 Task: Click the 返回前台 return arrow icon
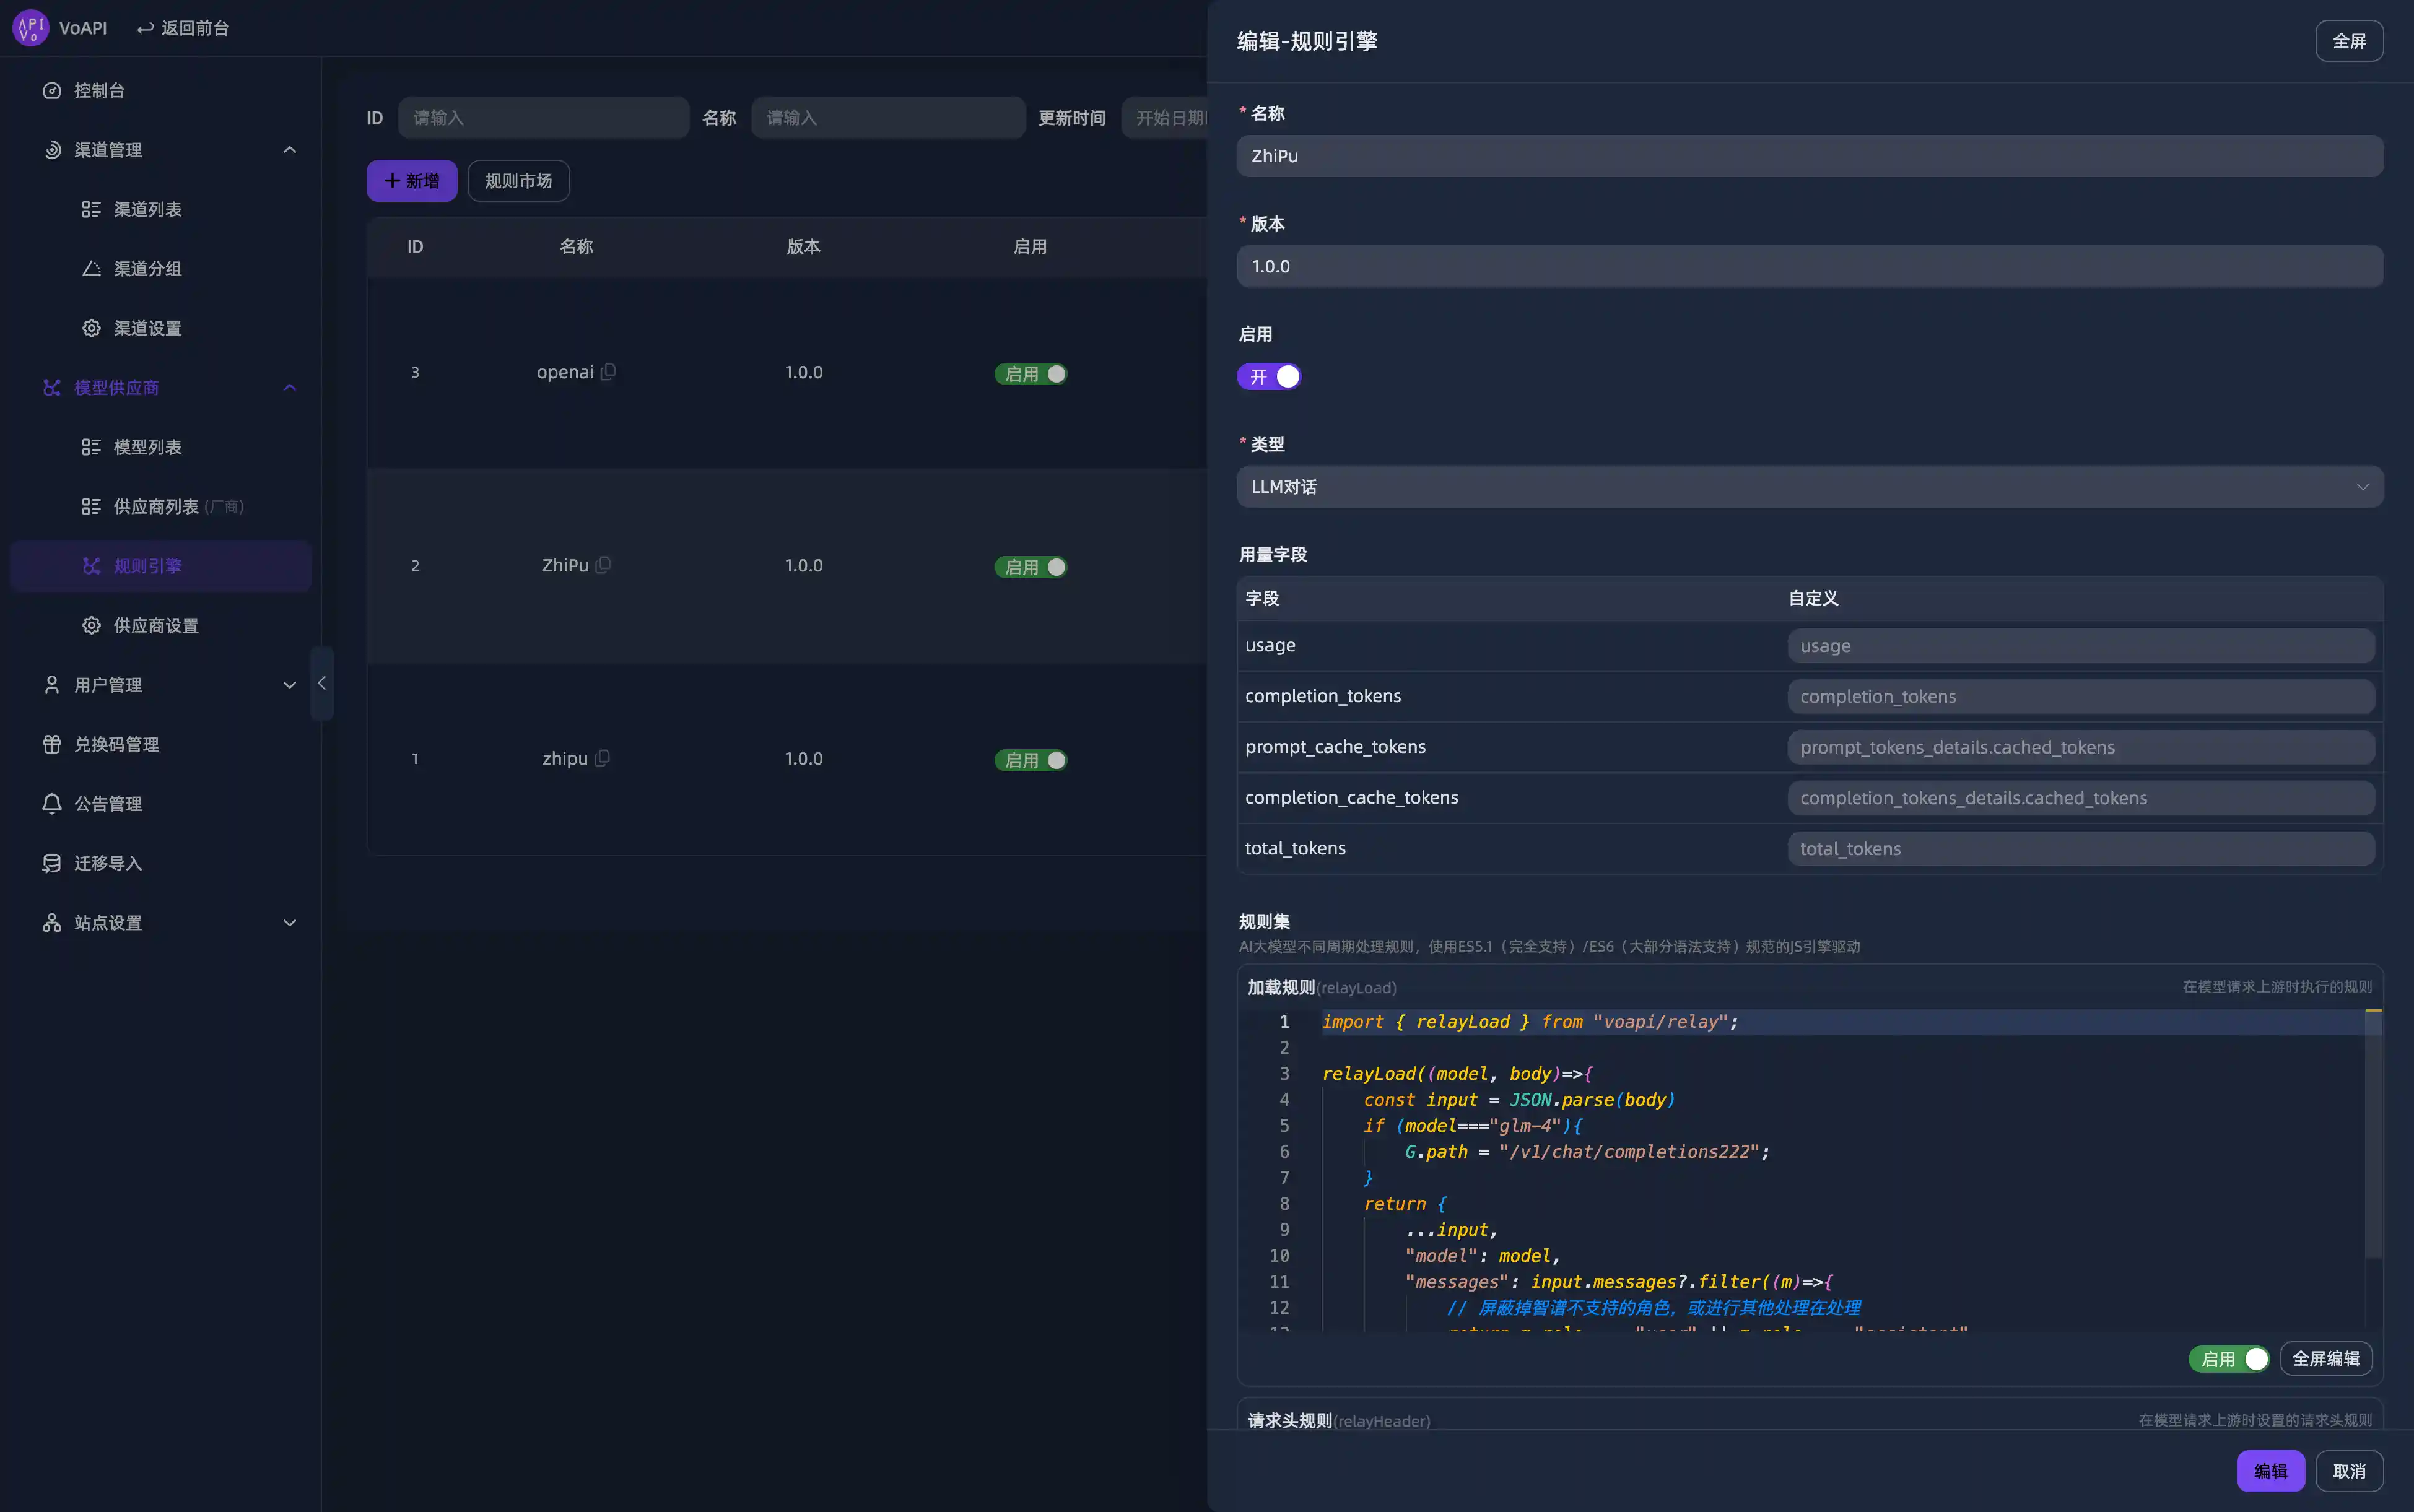click(145, 28)
